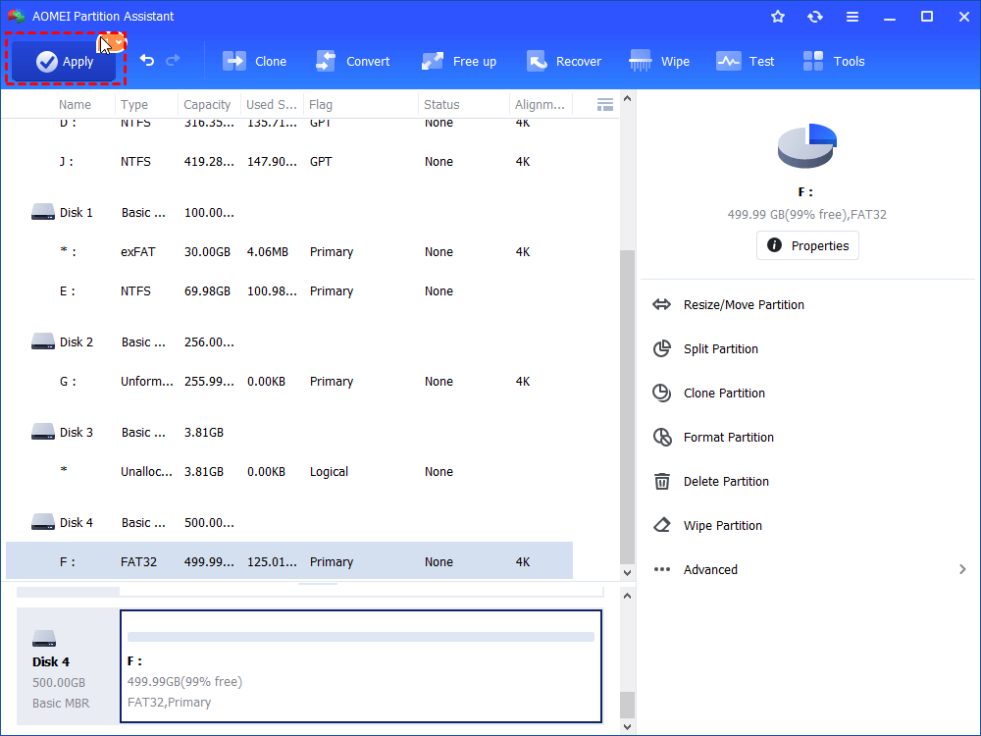Click the redo arrow icon
Screen dimensions: 981x736
click(x=173, y=60)
